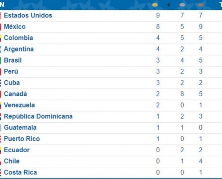This screenshot has width=222, height=179.
Task: Click Canadá's silver medal count of 8
Action: point(182,94)
